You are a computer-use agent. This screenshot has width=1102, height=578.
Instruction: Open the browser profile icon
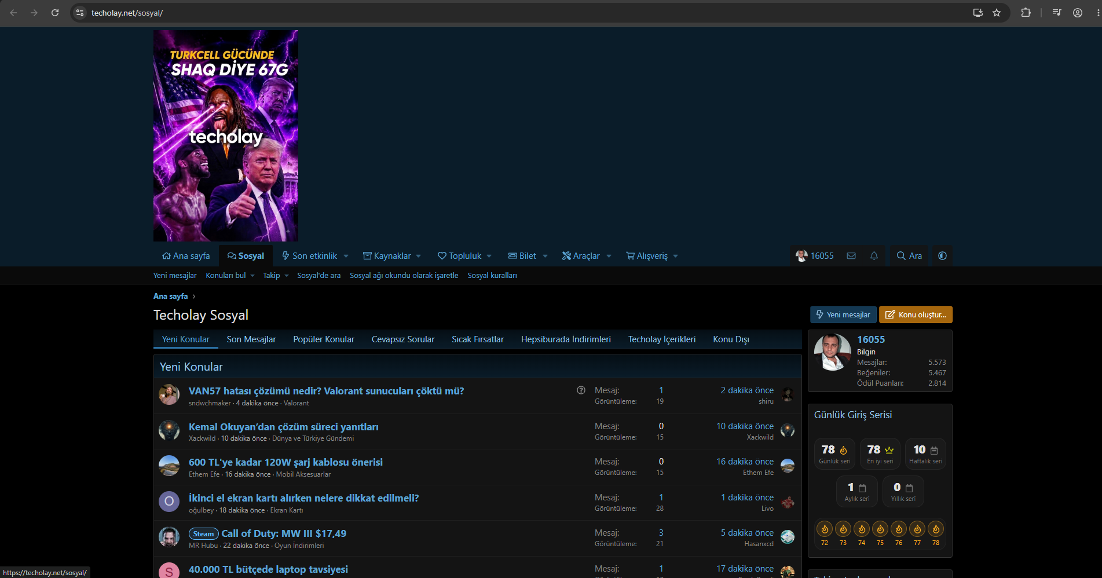(1078, 13)
